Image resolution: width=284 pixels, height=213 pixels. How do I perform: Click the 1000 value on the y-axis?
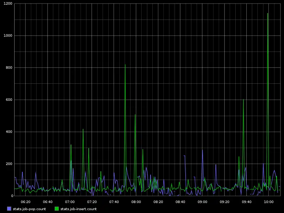point(8,35)
